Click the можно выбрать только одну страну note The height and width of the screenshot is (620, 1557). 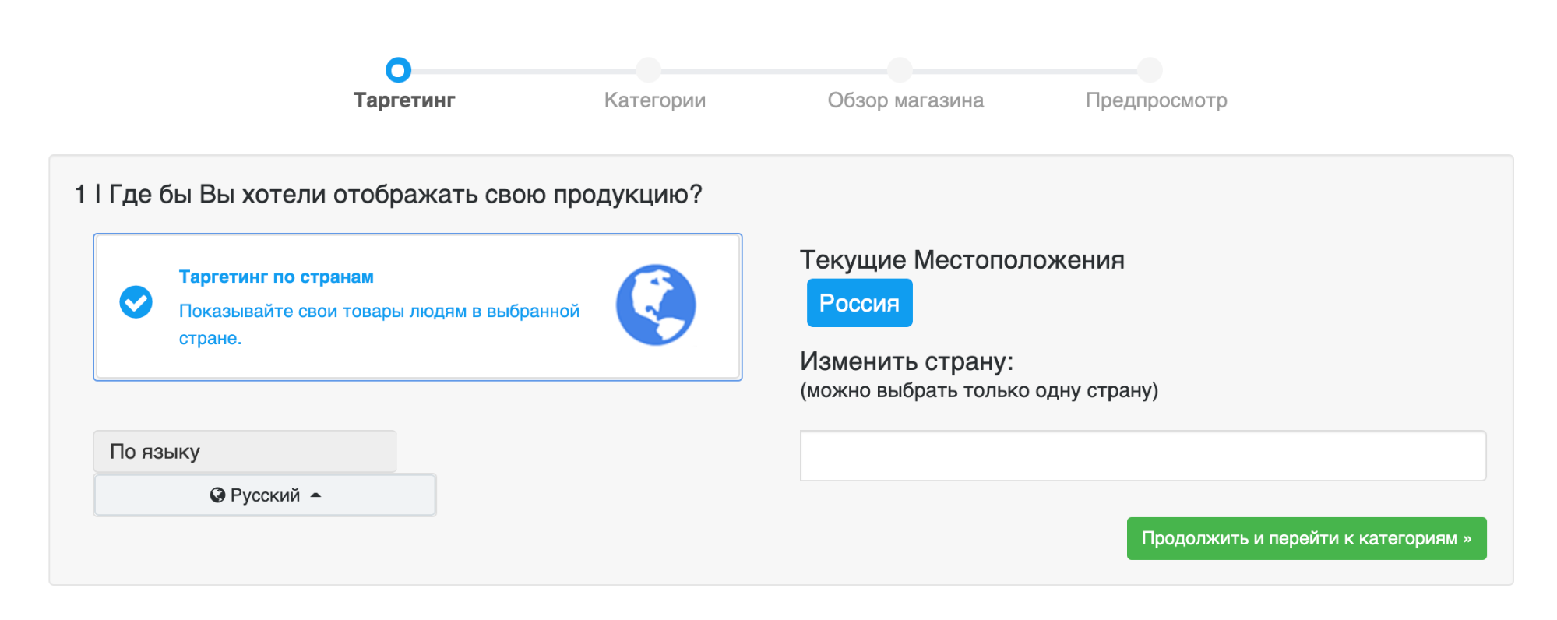[x=979, y=390]
